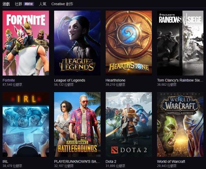Switch to the 社群 tab
The width and height of the screenshot is (206, 169).
coord(18,4)
